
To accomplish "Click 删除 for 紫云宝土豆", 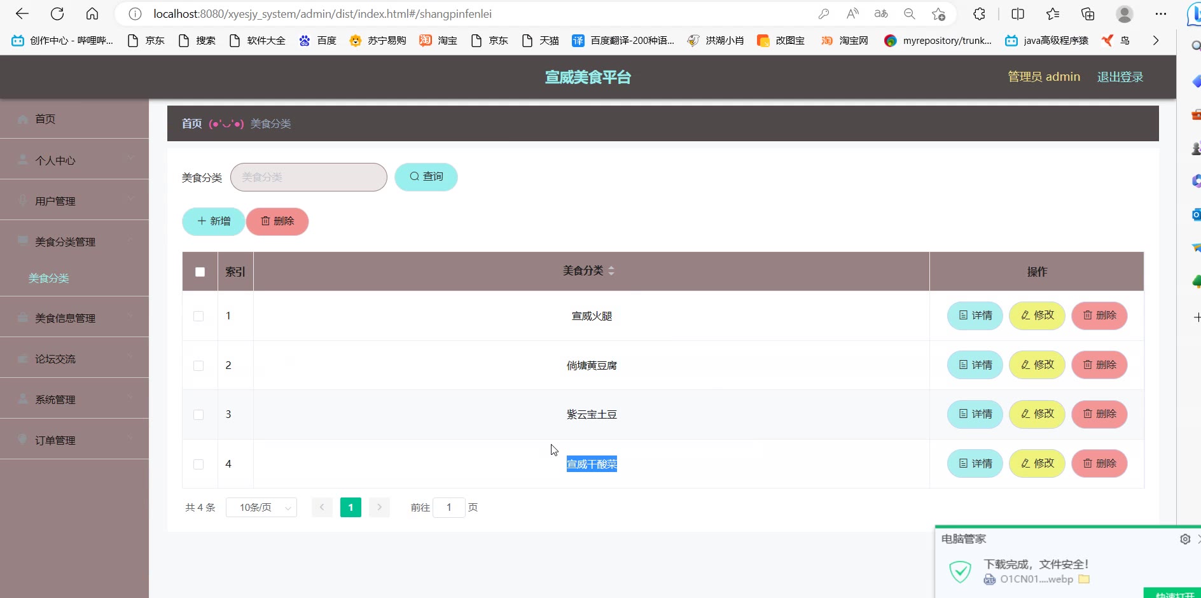I will [1100, 414].
